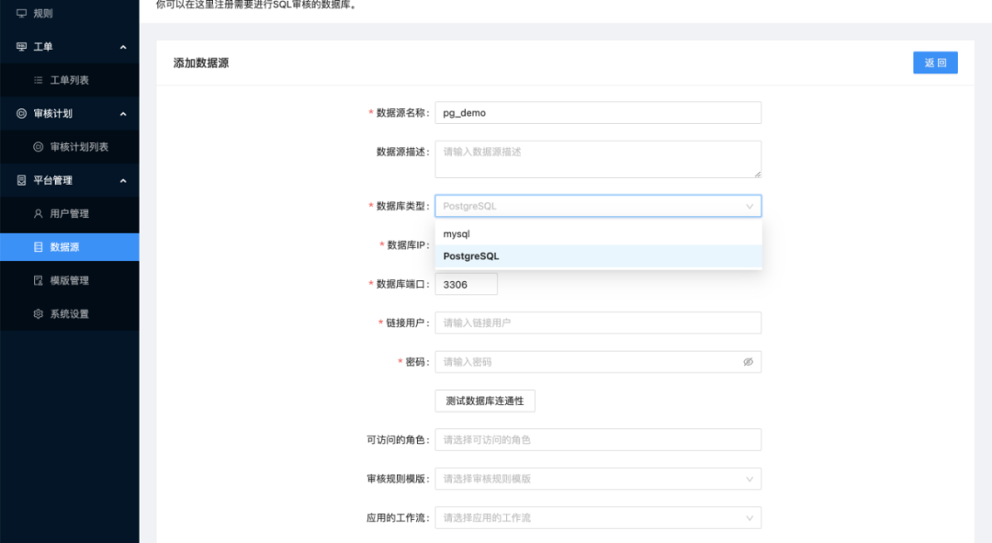Toggle password visibility with the eye icon
Image resolution: width=992 pixels, height=543 pixels.
[748, 361]
